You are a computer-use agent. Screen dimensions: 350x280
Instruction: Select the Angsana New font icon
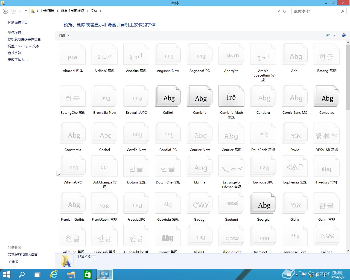(168, 55)
